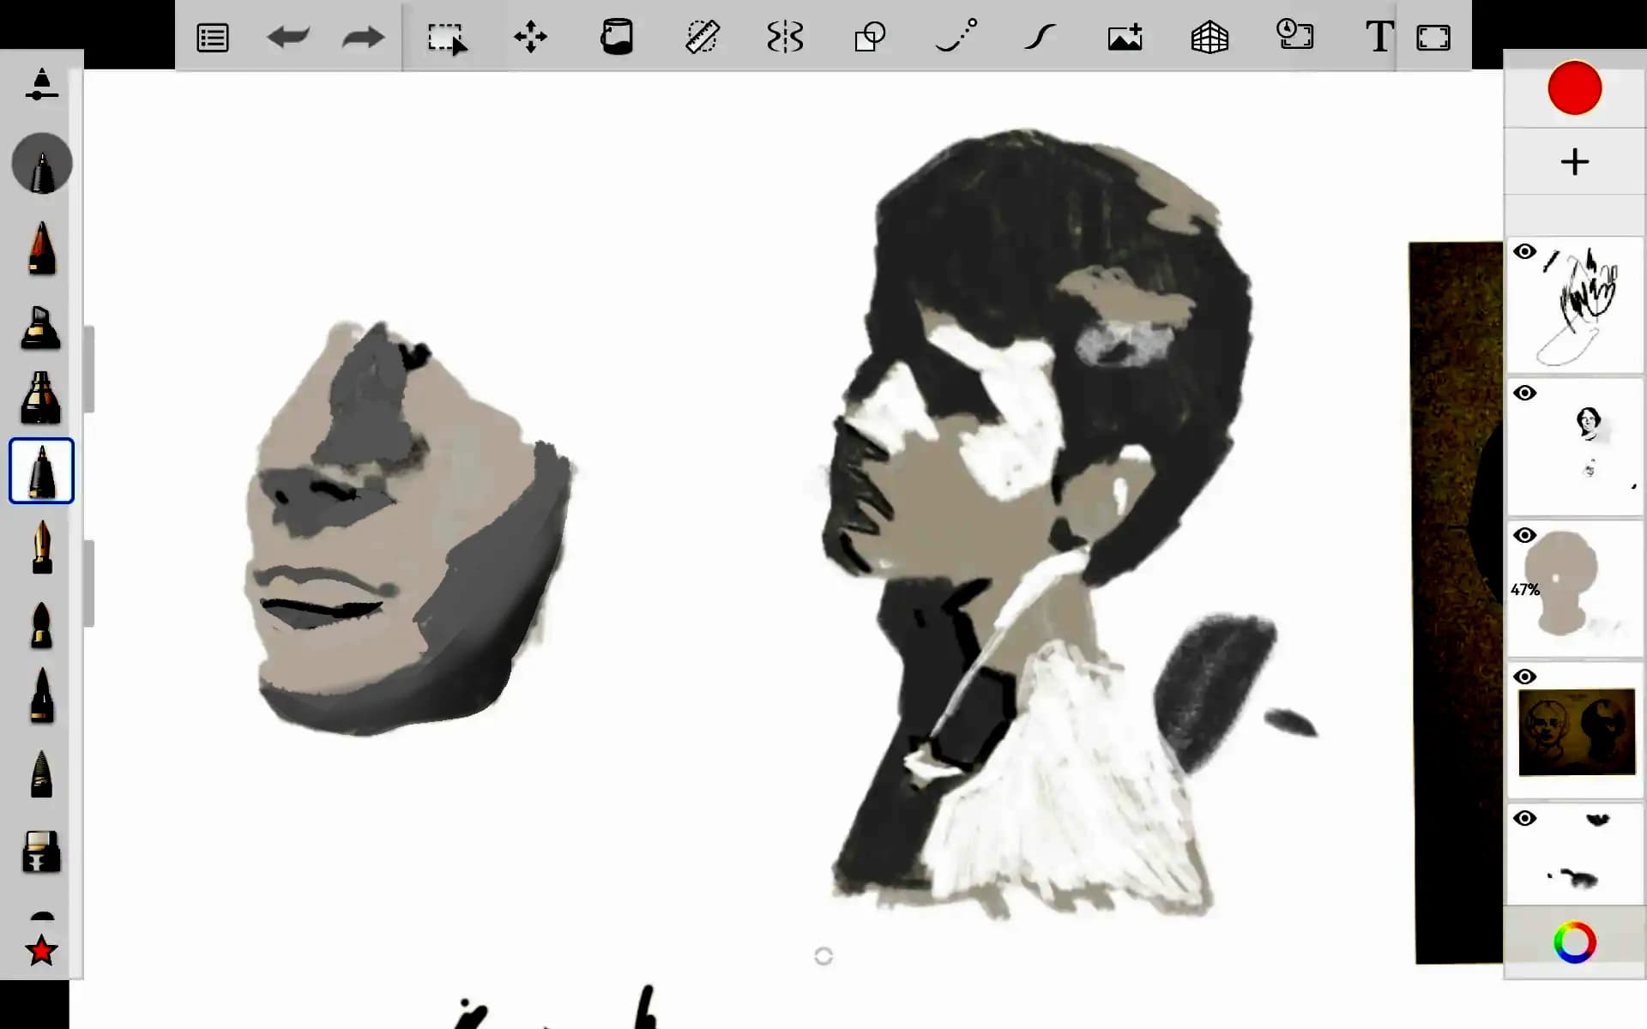Add a new layer with plus button
The width and height of the screenshot is (1647, 1029).
click(1574, 161)
